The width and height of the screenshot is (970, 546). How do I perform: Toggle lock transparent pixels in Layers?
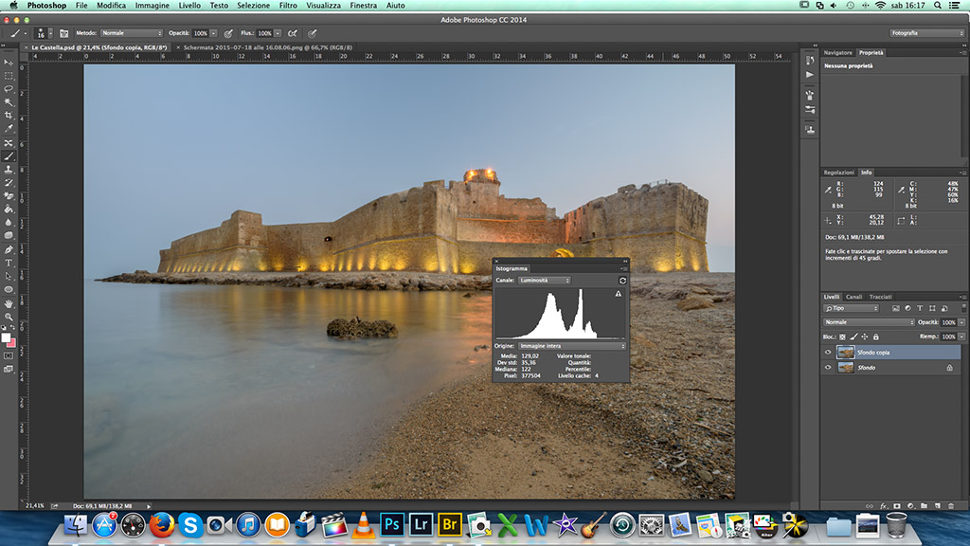click(844, 337)
